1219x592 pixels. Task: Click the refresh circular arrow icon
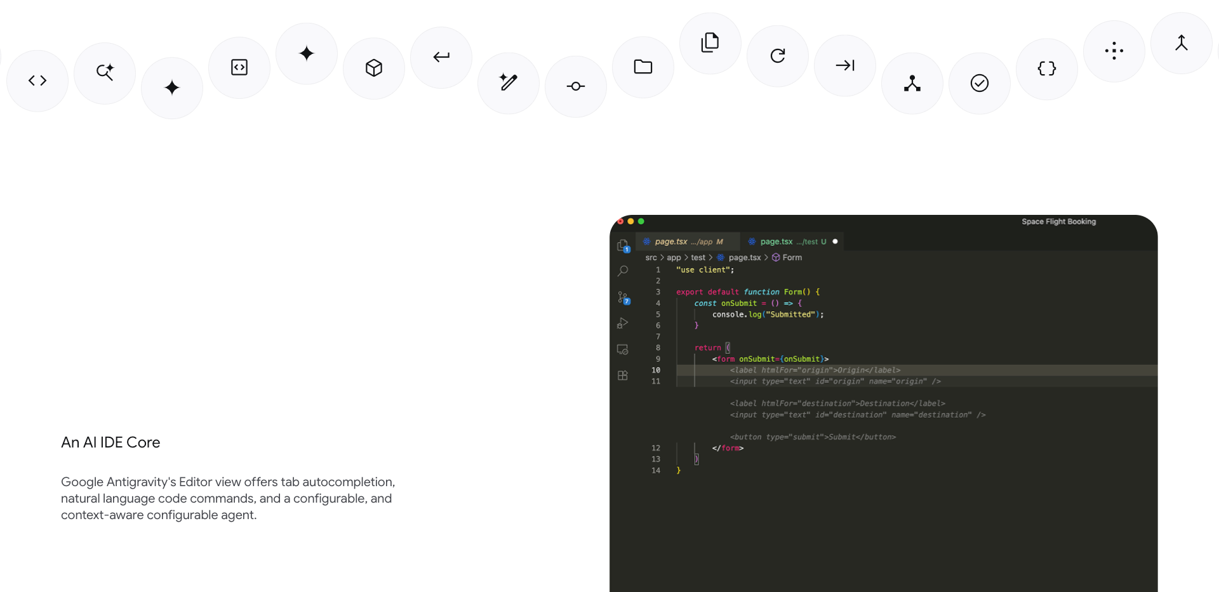coord(778,56)
